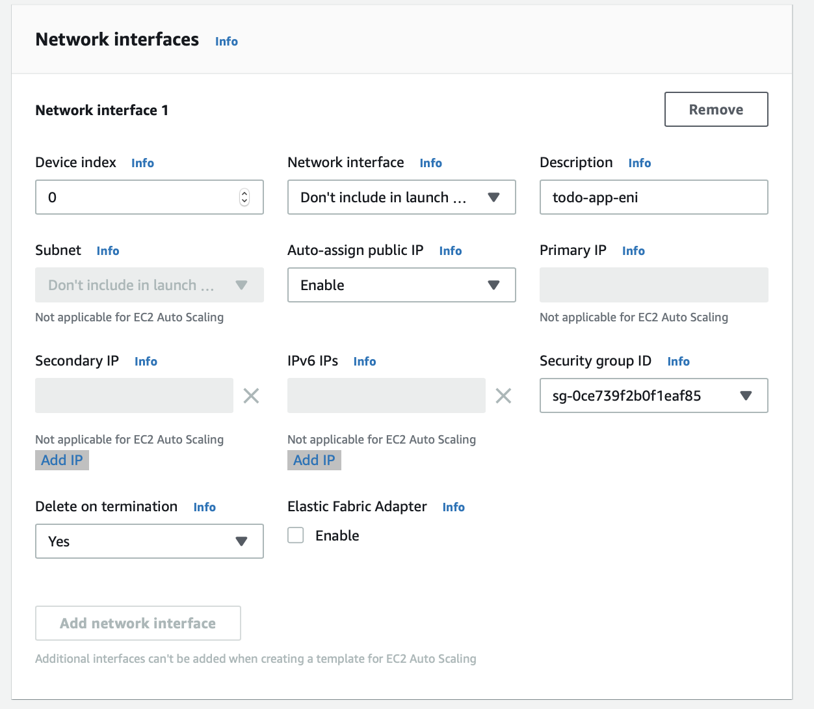Open the Security group ID dropdown
Screen dimensions: 814x709
pos(653,395)
